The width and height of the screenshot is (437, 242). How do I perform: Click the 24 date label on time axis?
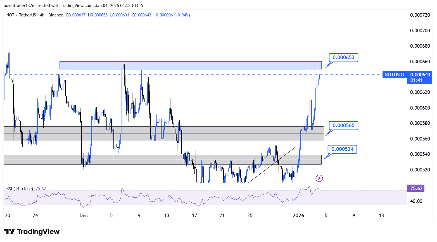[x=35, y=216]
